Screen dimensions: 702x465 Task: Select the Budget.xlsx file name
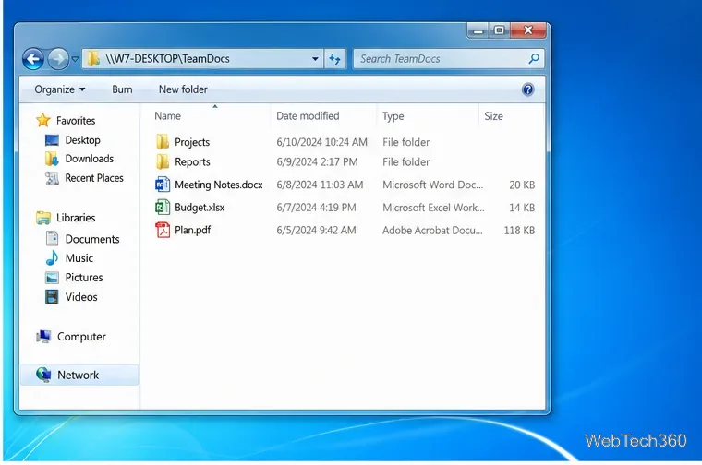(x=200, y=208)
